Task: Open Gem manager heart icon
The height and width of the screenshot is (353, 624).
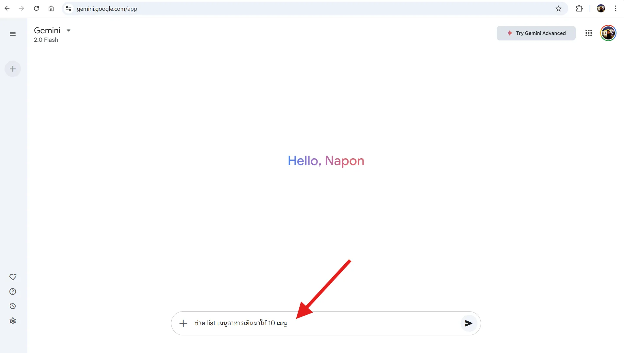Action: [x=13, y=277]
